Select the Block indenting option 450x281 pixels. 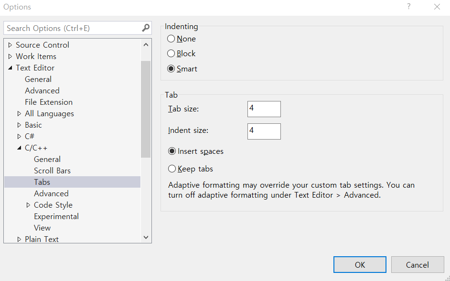click(x=181, y=53)
